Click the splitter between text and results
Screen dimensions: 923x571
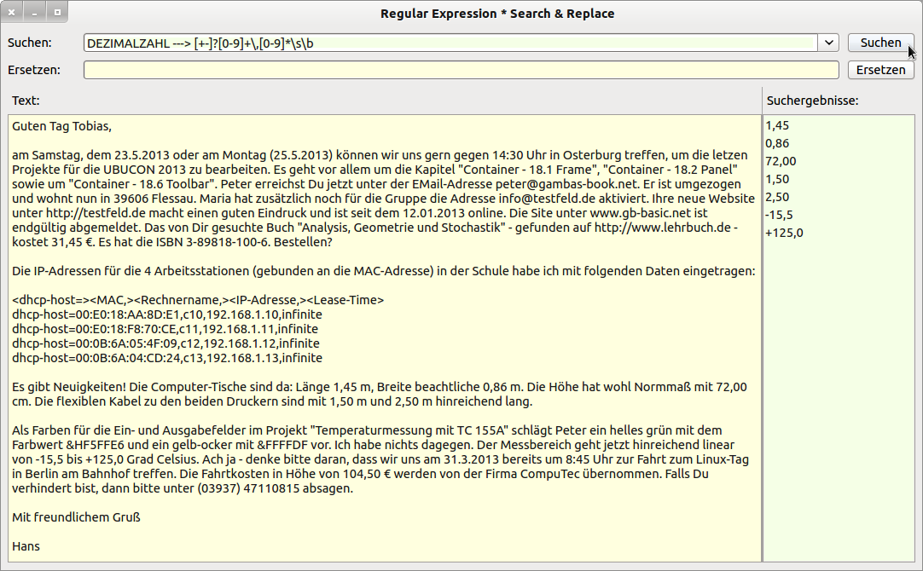point(762,324)
